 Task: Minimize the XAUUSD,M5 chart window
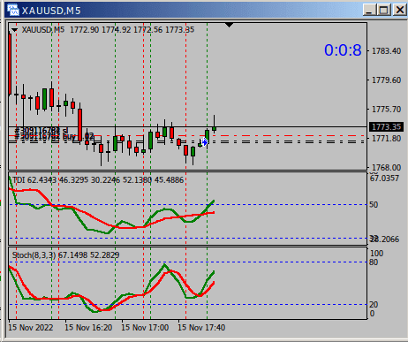pyautogui.click(x=369, y=10)
